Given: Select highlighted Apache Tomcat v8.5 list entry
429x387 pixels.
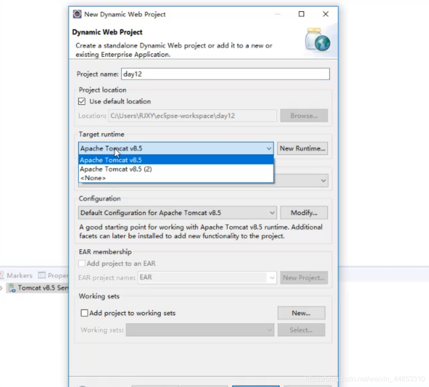Looking at the screenshot, I should 176,160.
